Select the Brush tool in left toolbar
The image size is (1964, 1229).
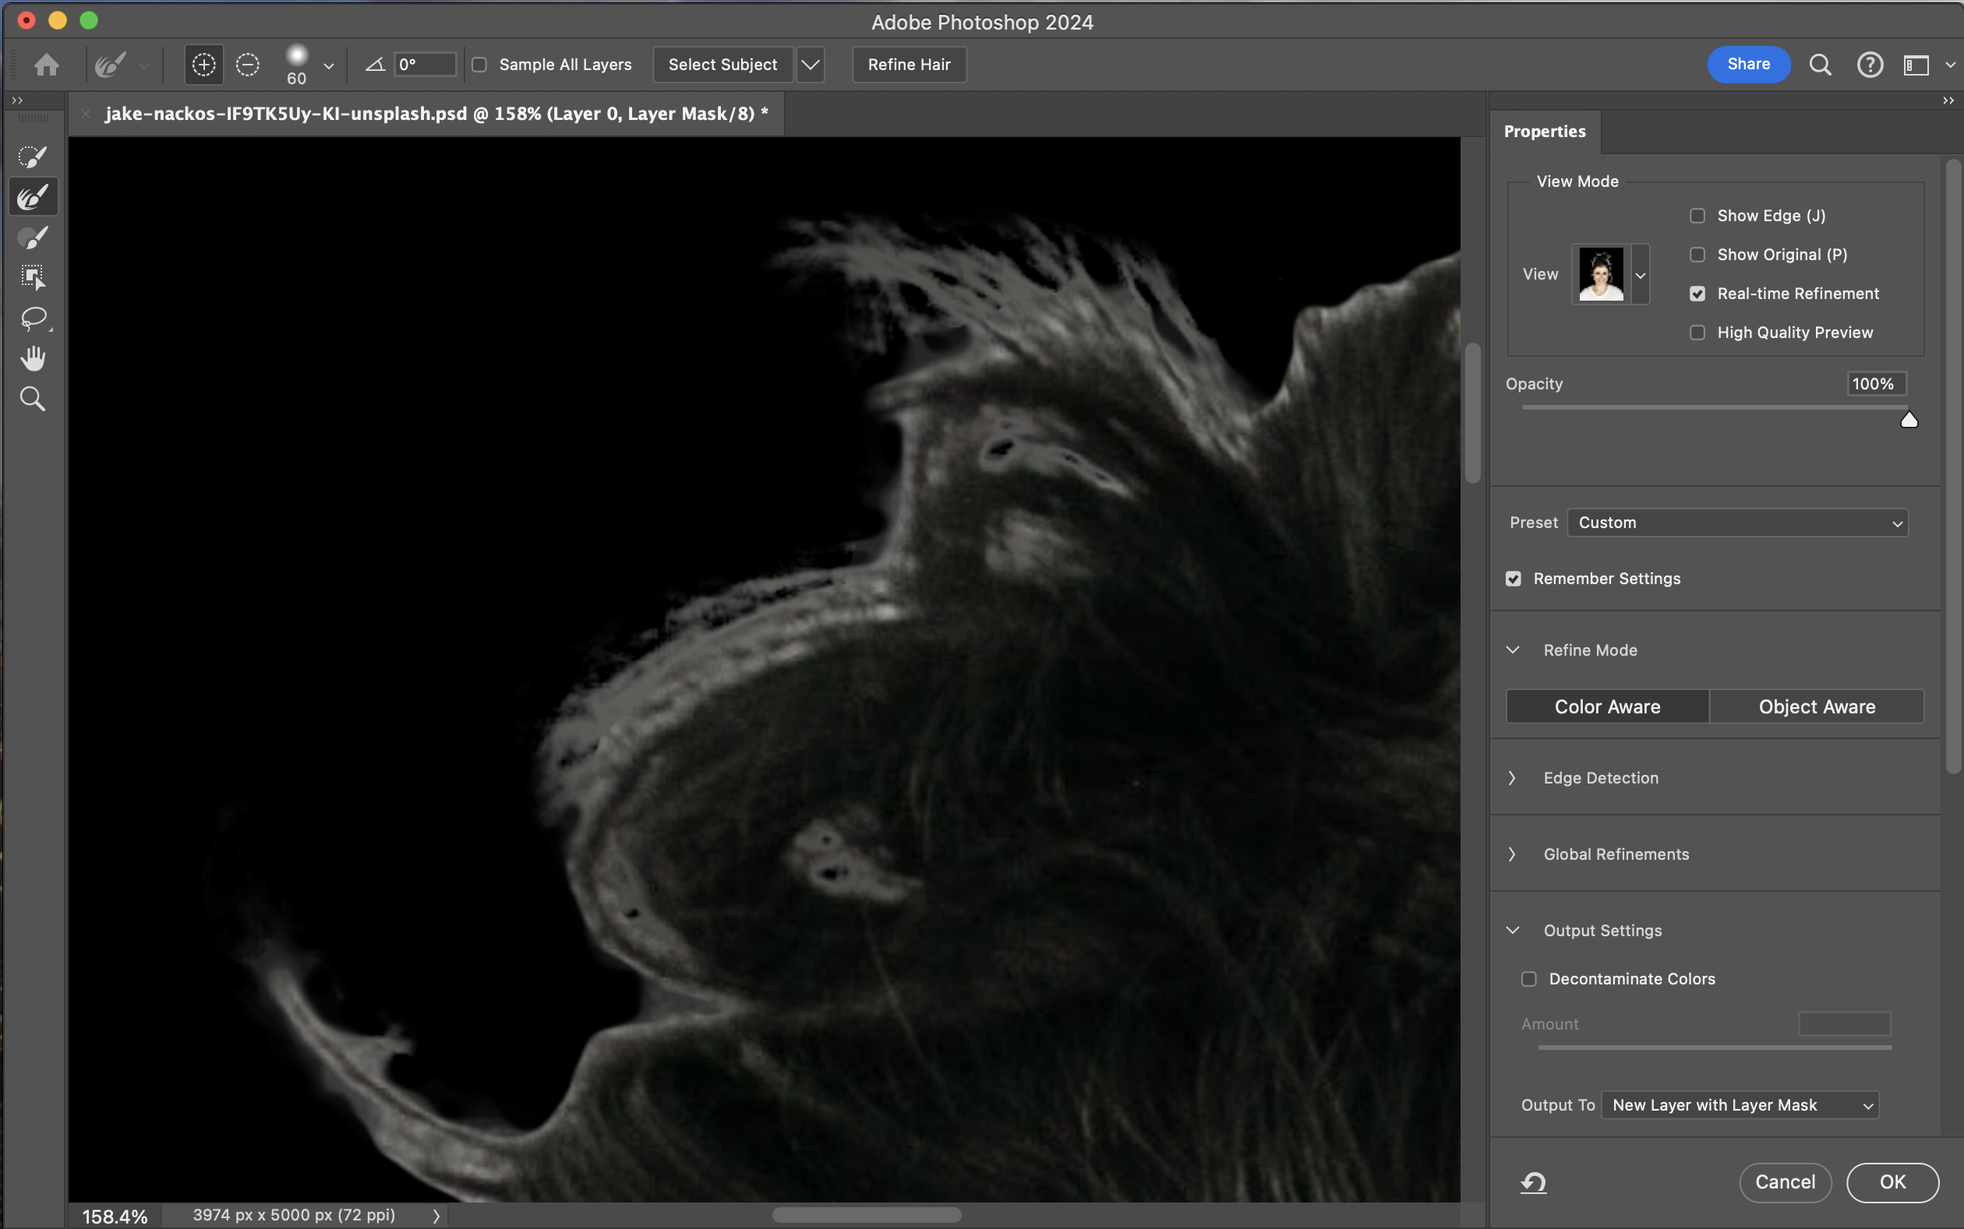33,238
